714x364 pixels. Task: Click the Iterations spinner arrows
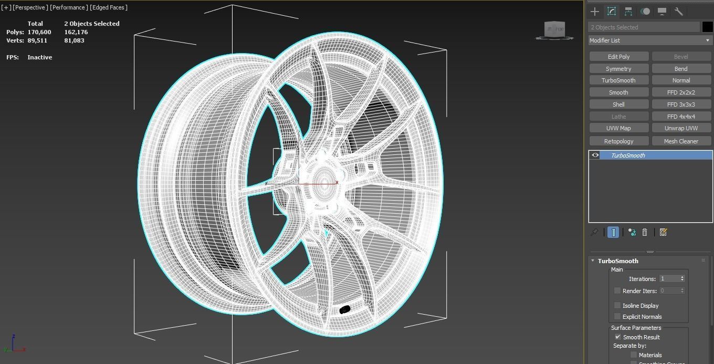[682, 278]
